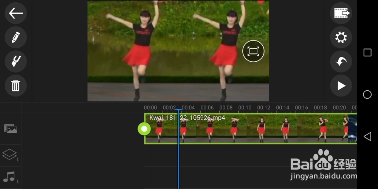Tap the video preview window
The width and height of the screenshot is (378, 189).
coord(178,51)
